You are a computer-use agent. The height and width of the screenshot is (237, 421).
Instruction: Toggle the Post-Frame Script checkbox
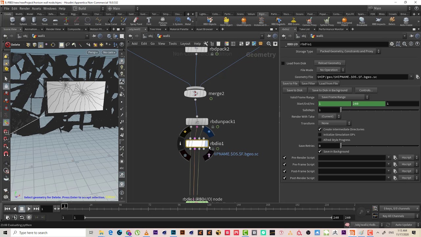pos(285,171)
